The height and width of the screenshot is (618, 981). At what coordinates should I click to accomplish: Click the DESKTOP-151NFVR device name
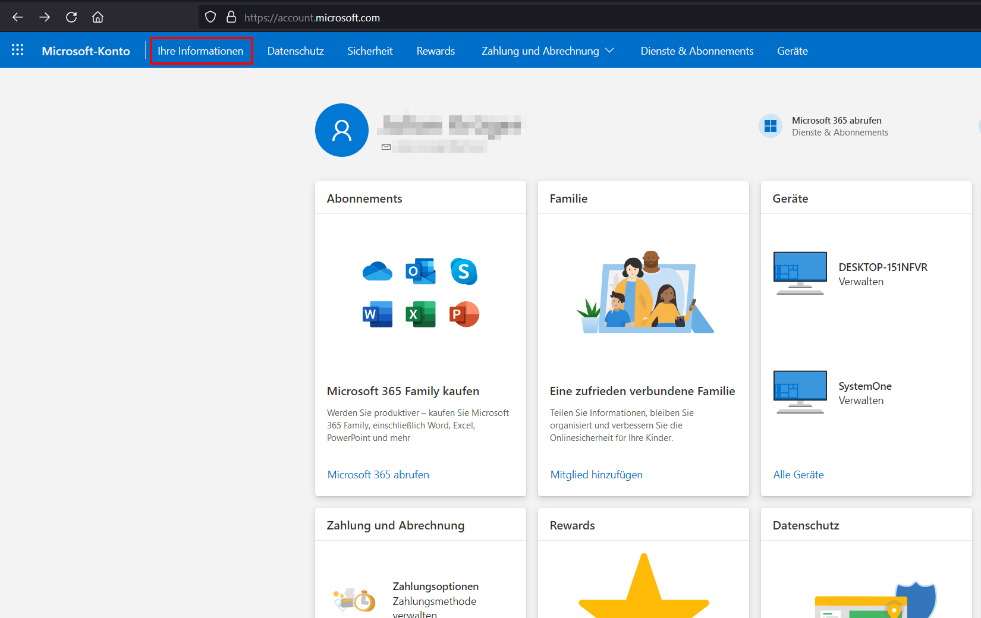tap(883, 267)
